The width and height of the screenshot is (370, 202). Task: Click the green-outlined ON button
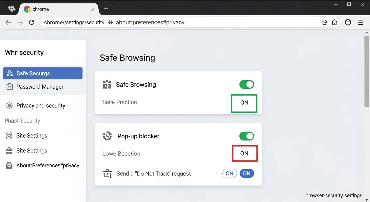tap(244, 103)
